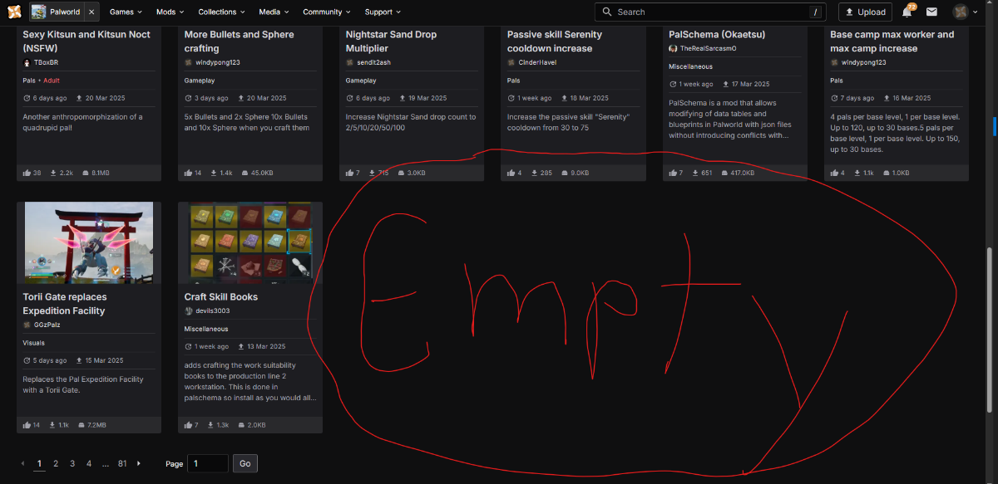Open the notifications bell

(x=907, y=12)
